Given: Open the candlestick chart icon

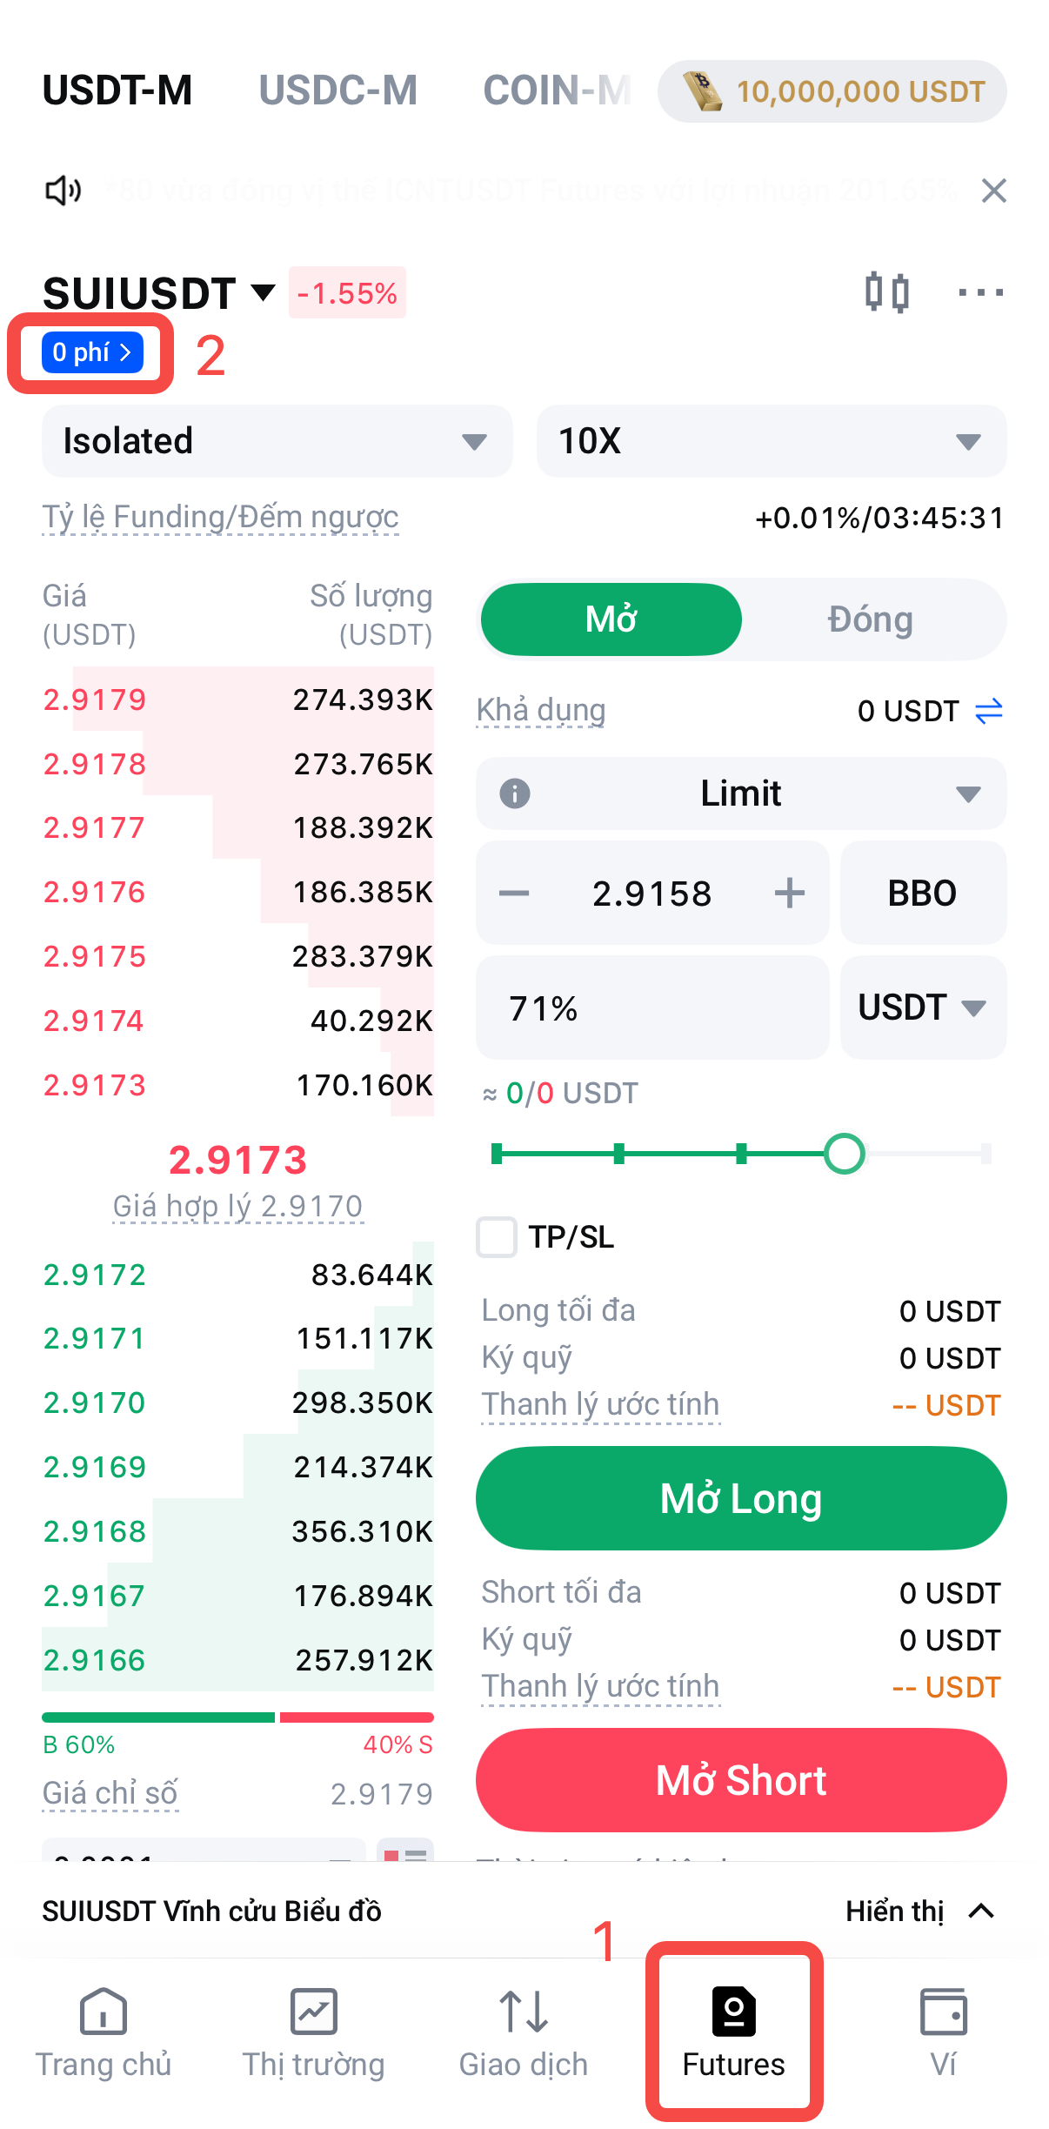Looking at the screenshot, I should pyautogui.click(x=886, y=292).
